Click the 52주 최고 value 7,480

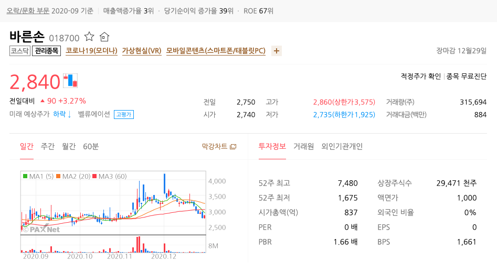347,183
